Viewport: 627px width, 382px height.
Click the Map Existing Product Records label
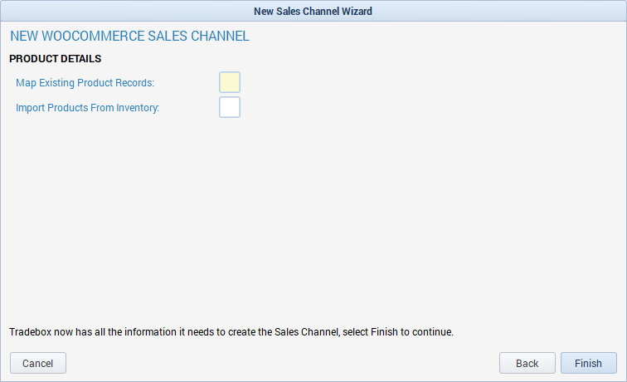click(x=85, y=83)
